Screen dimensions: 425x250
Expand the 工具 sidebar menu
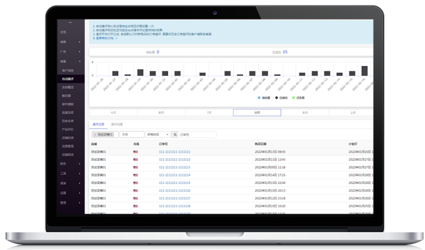pyautogui.click(x=70, y=173)
